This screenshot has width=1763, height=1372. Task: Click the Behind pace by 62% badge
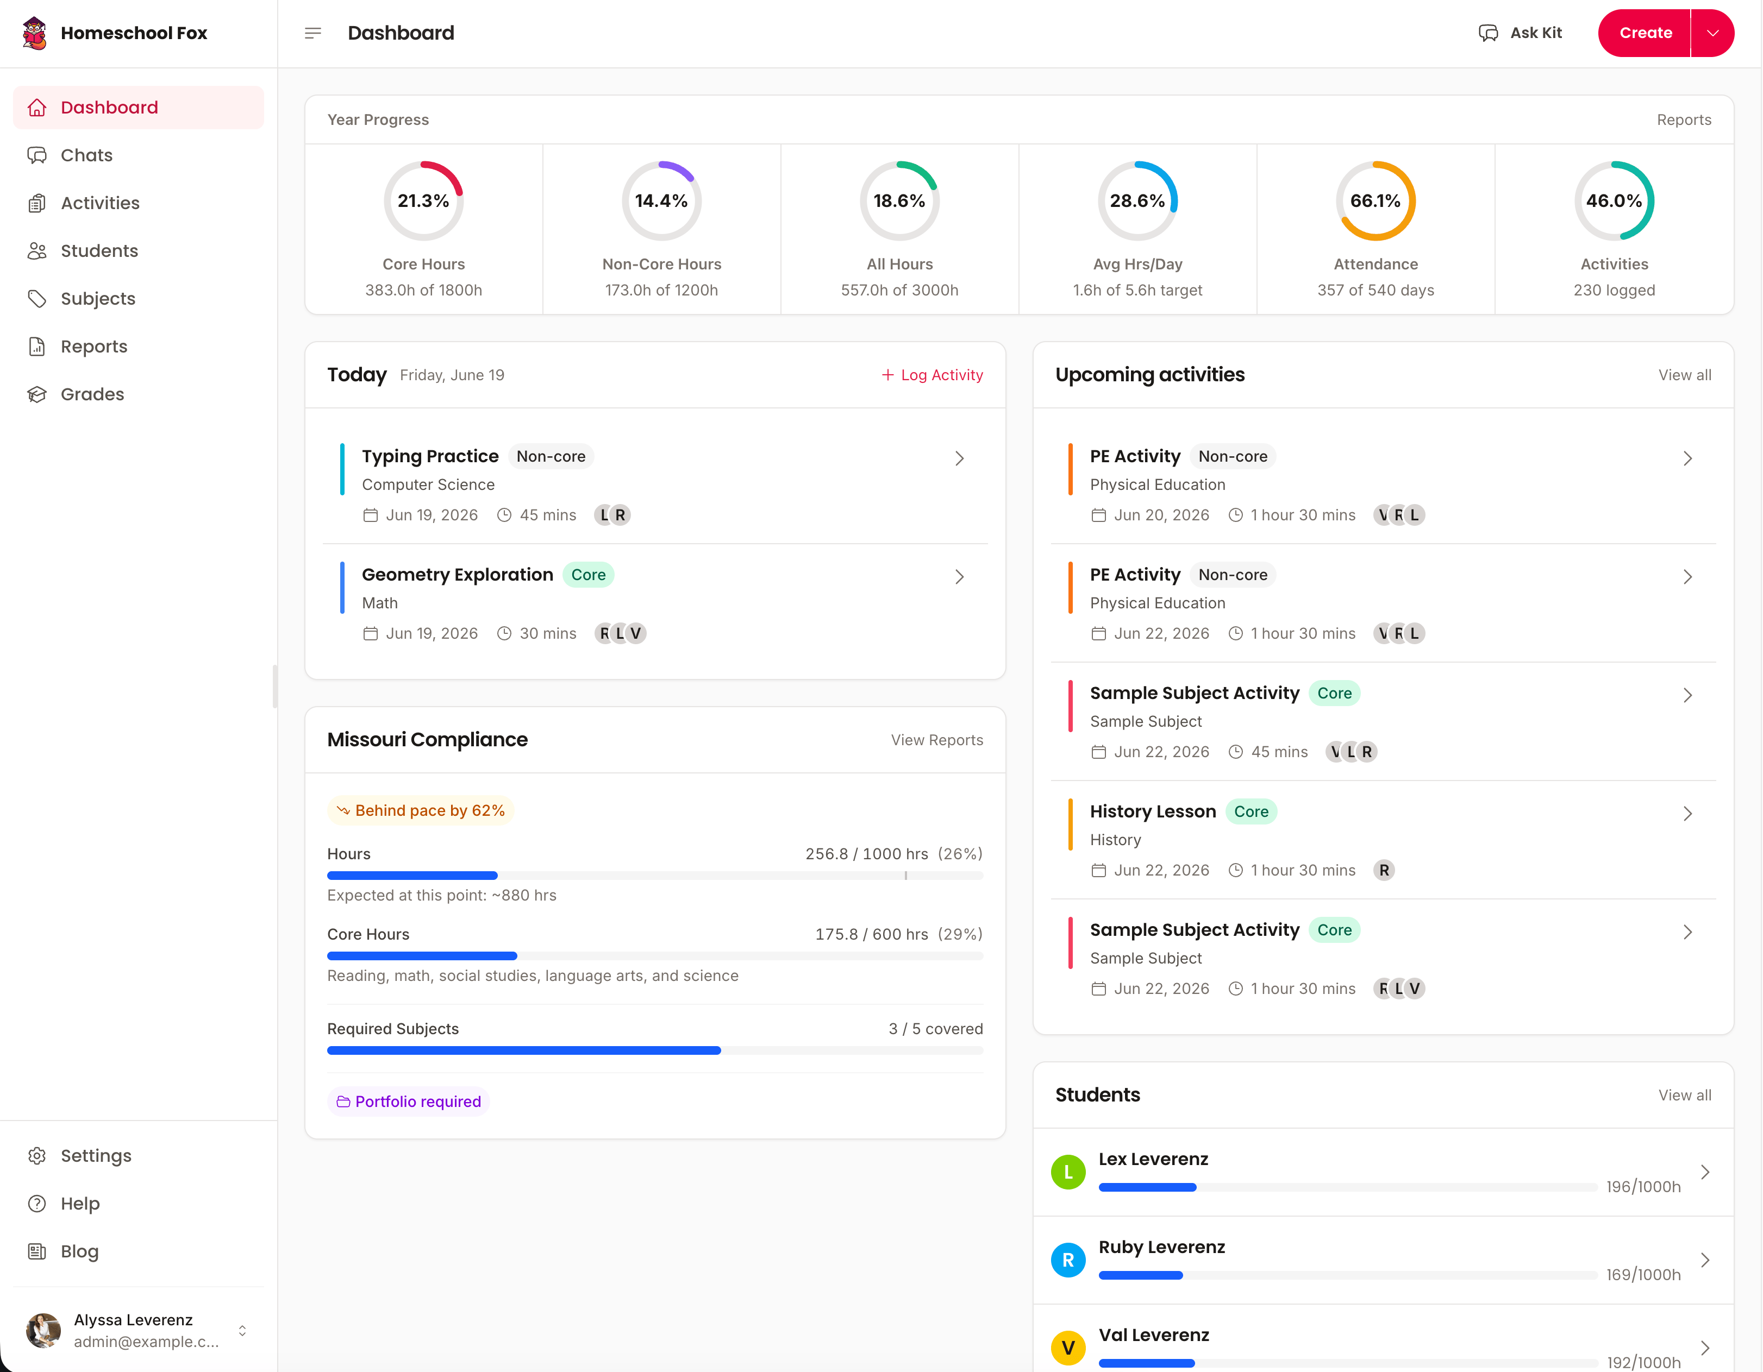pyautogui.click(x=421, y=810)
